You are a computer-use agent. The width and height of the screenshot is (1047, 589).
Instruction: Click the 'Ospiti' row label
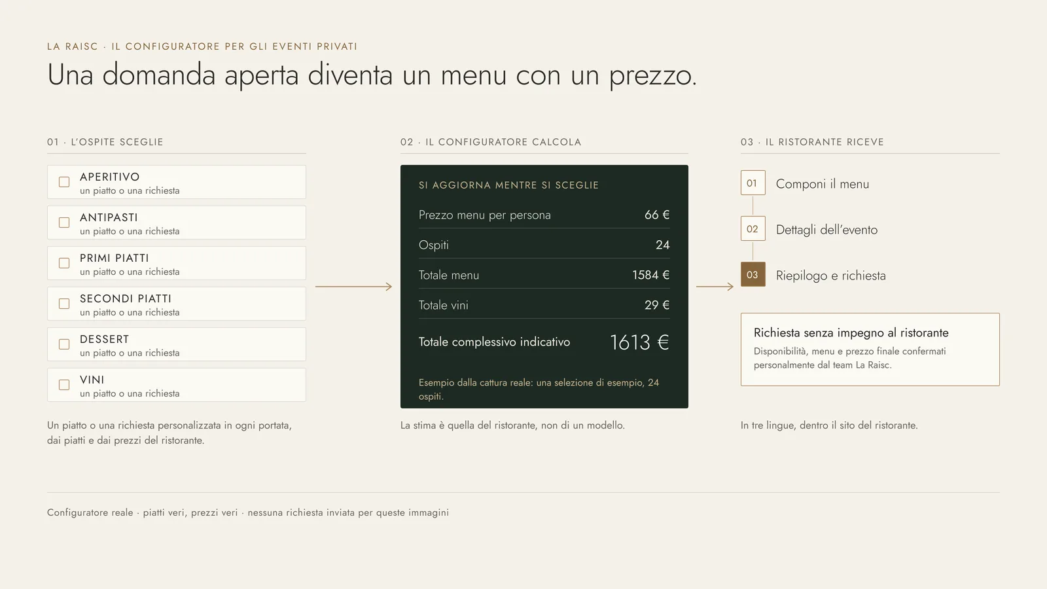pyautogui.click(x=434, y=245)
